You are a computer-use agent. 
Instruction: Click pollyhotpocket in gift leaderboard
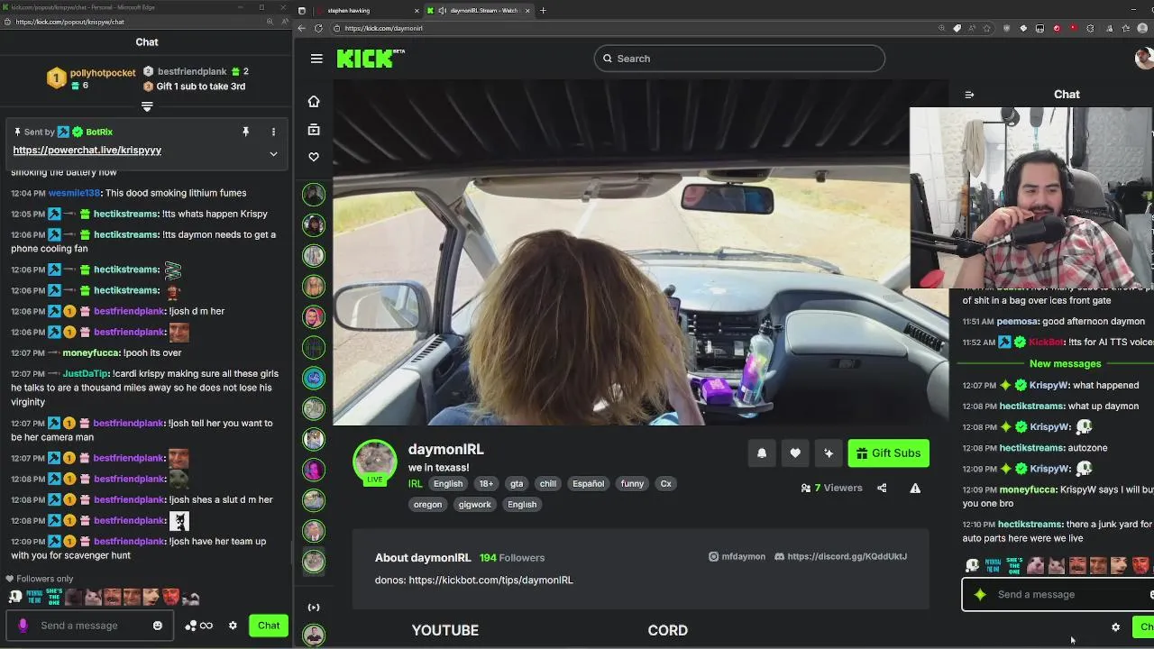coord(103,73)
